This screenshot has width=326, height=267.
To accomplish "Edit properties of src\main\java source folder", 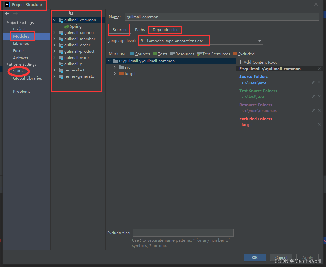I will coord(313,82).
